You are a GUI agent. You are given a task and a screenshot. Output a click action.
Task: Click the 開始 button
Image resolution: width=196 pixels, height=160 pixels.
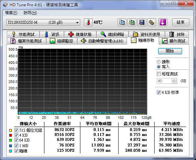(x=170, y=51)
